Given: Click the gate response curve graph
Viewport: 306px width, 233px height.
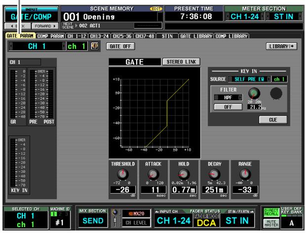Looking at the screenshot, I should click(x=154, y=113).
